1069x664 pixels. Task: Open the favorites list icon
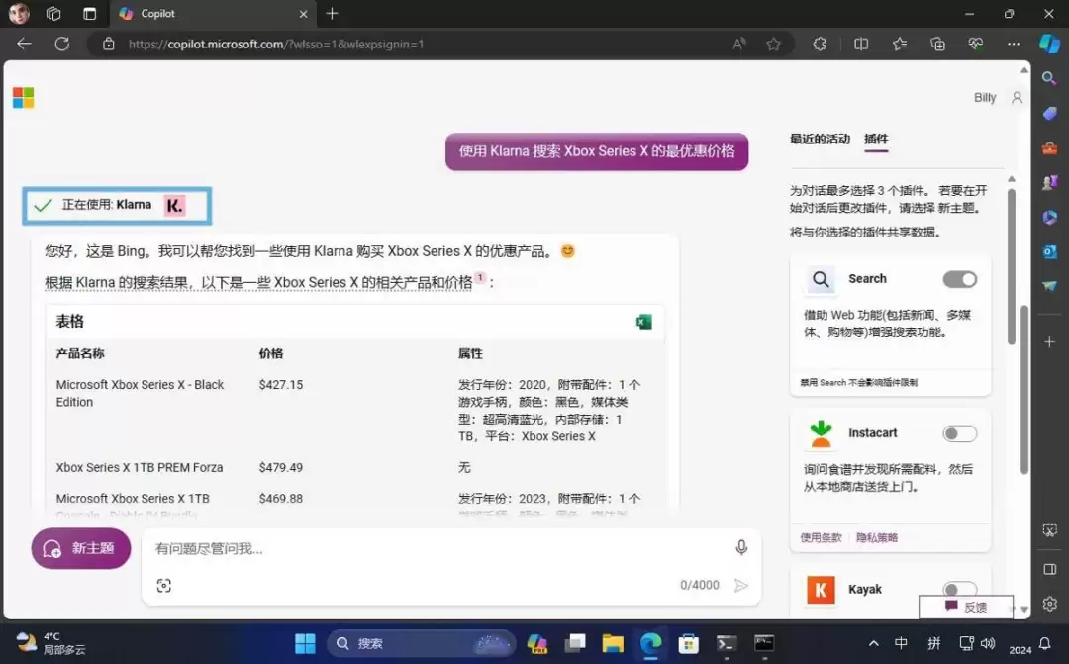tap(899, 45)
